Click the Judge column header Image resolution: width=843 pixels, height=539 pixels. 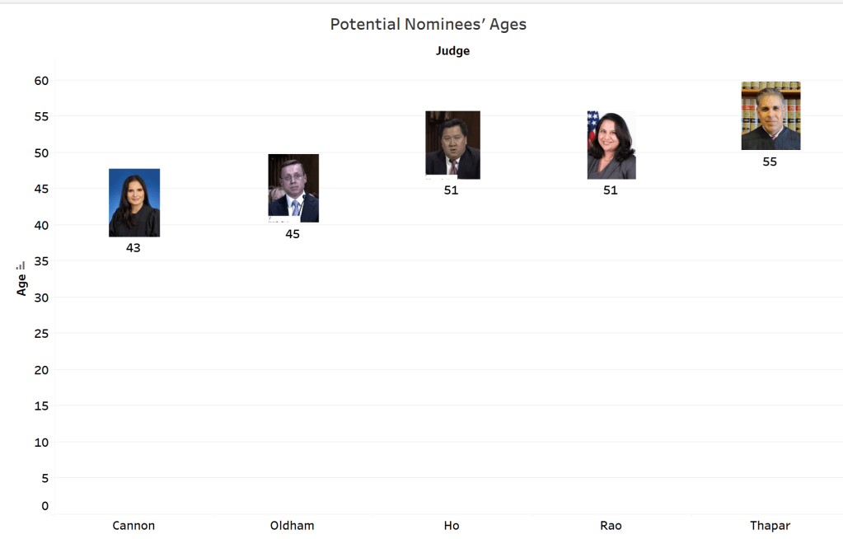click(x=452, y=51)
